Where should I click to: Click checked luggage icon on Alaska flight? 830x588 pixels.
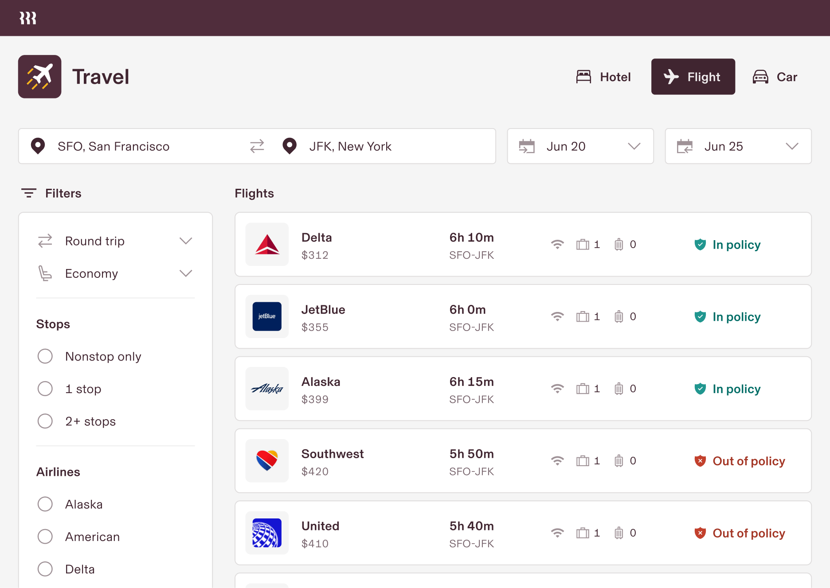coord(619,389)
